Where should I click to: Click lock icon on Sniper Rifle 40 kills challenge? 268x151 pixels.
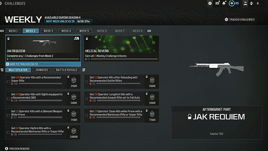[x=68, y=77]
